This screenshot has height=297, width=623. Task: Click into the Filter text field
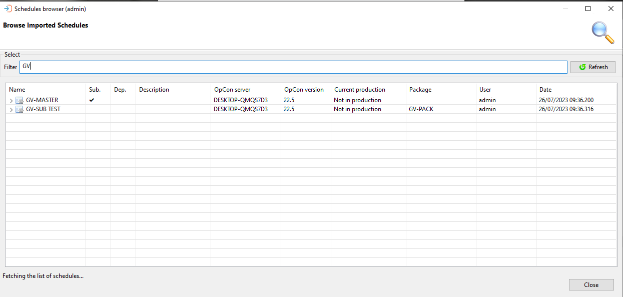pos(293,67)
